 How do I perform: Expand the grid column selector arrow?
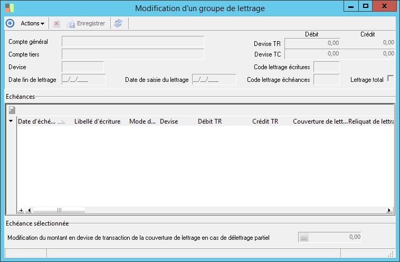tap(11, 121)
